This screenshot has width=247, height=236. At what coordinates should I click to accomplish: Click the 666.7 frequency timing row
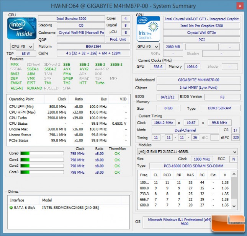(x=184, y=200)
